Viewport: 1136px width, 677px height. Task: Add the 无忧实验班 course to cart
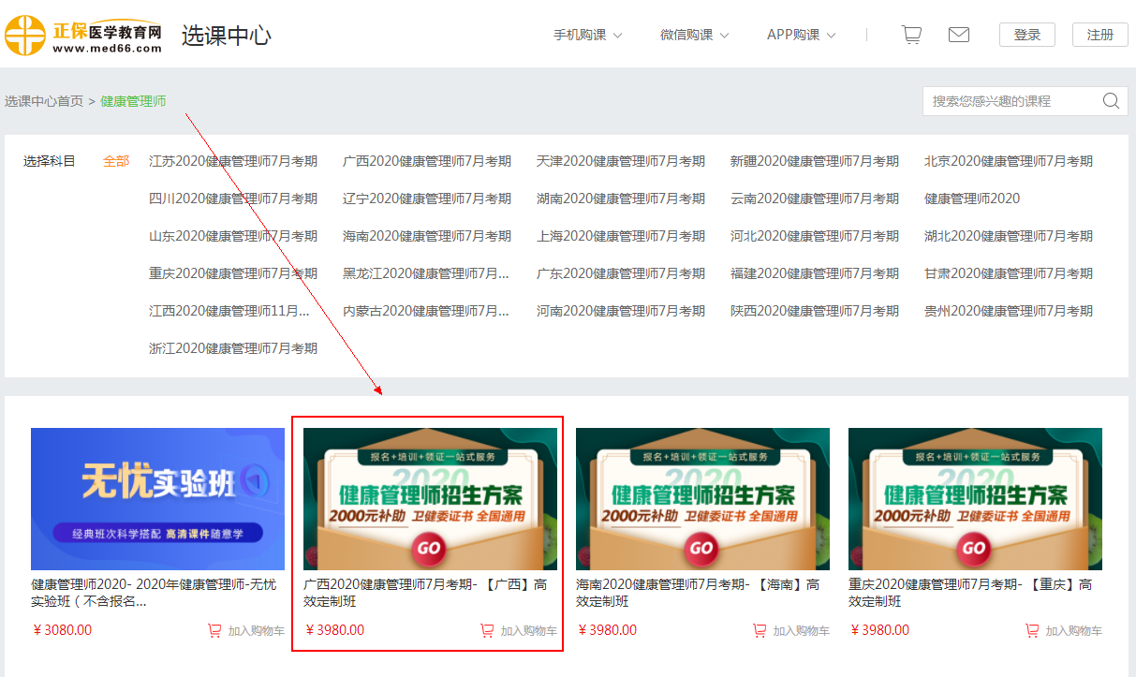coord(246,631)
